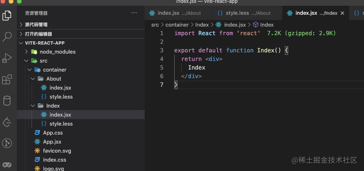Close the active index.jsx Index tab
This screenshot has height=171, width=364.
pyautogui.click(x=342, y=13)
